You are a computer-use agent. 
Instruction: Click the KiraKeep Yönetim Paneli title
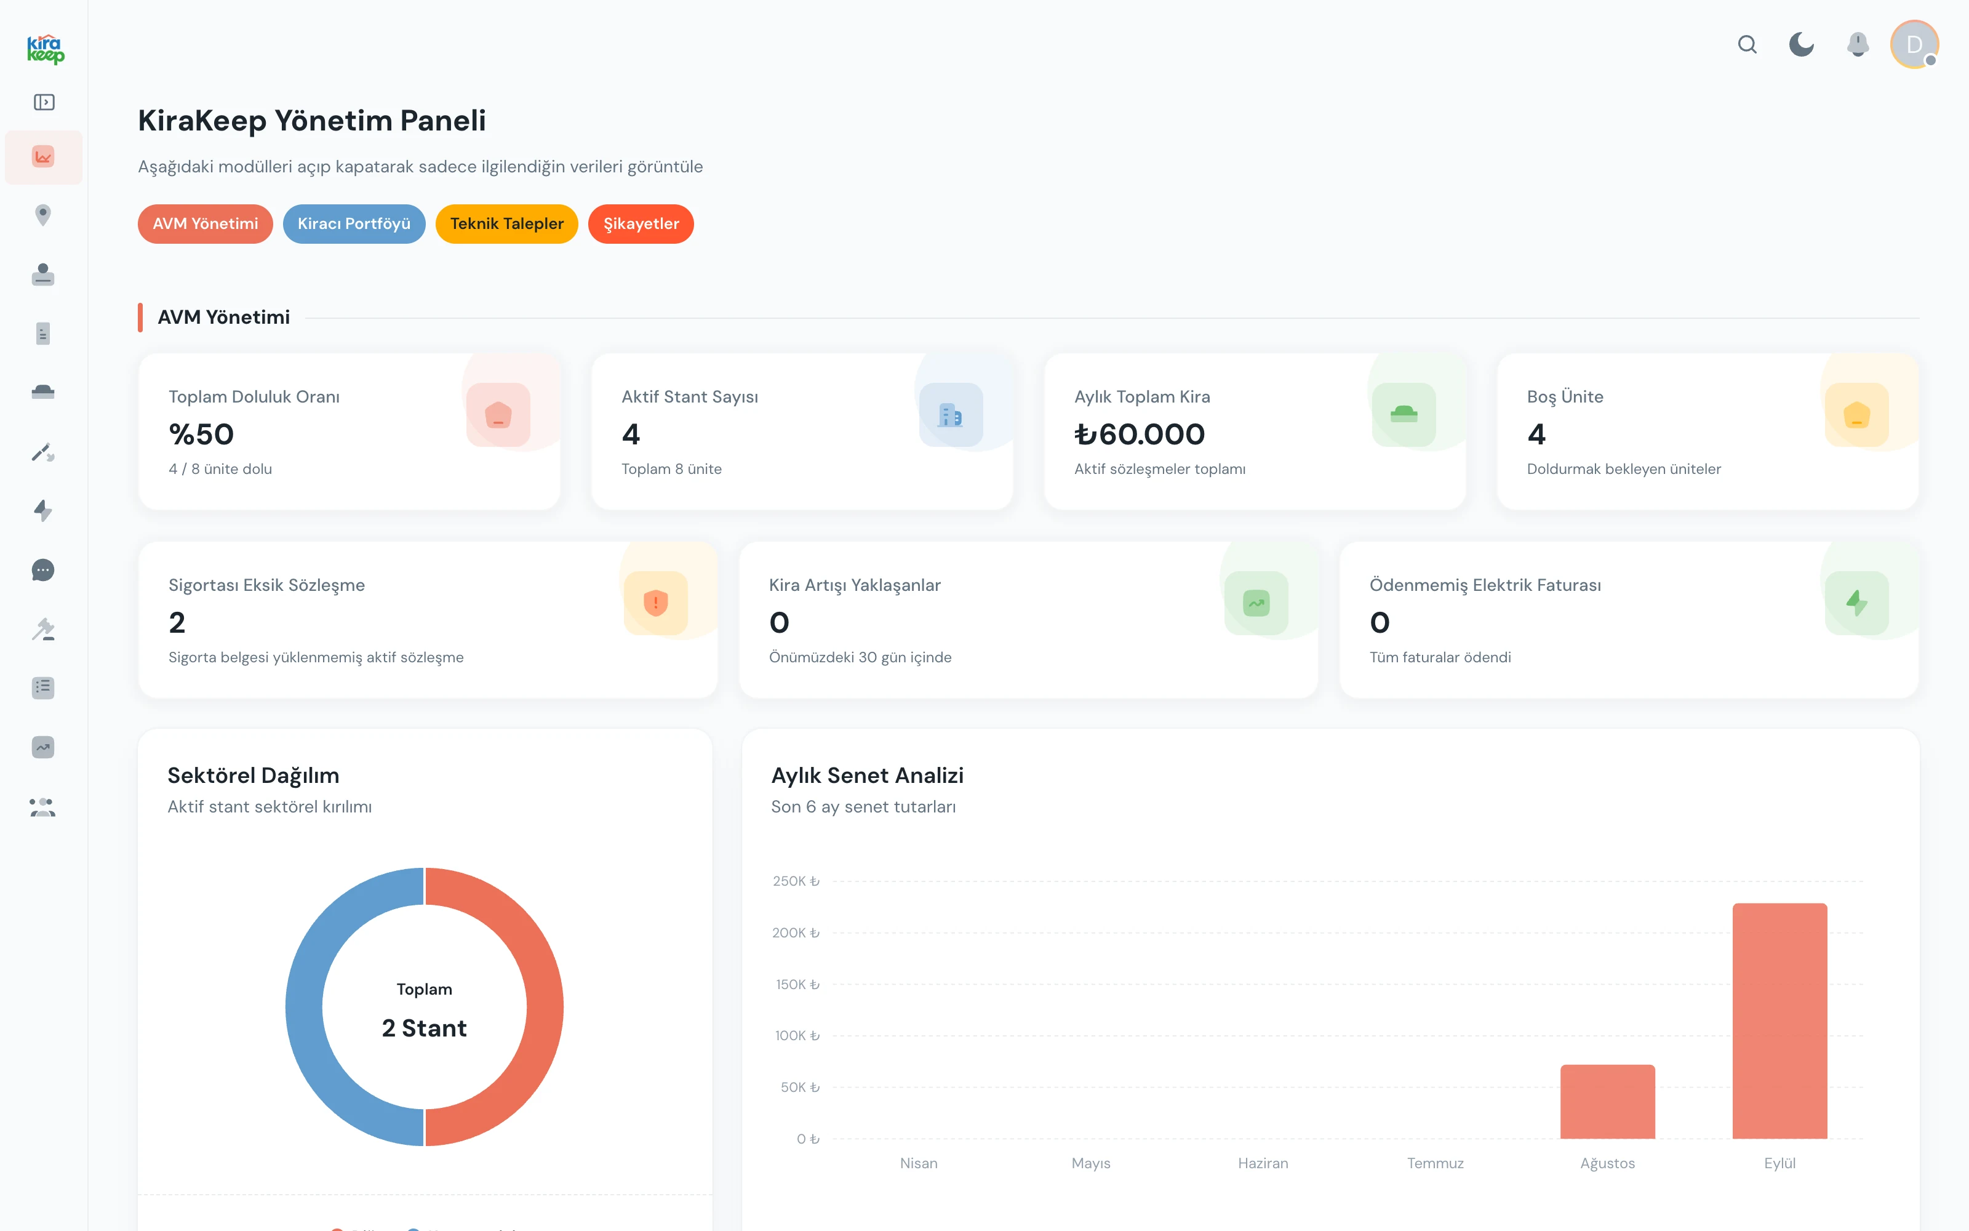point(311,121)
